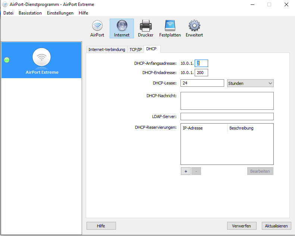Open the Basisstation menu

click(x=30, y=13)
